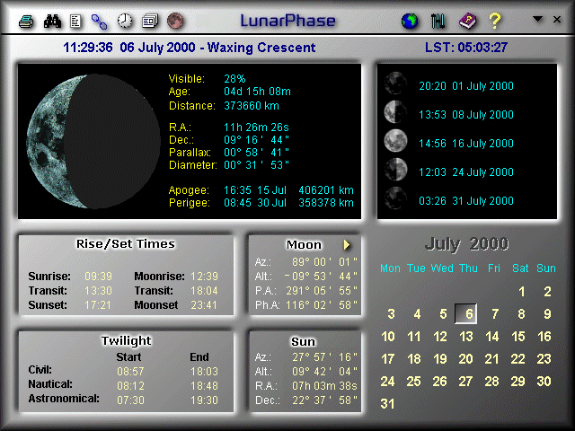The height and width of the screenshot is (431, 575).
Task: Click the July 2000 calendar heading
Action: click(466, 244)
